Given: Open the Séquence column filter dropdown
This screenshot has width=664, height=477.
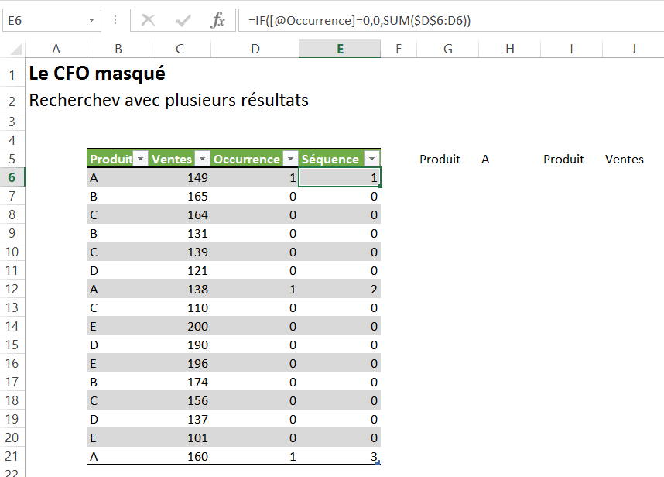Looking at the screenshot, I should click(x=371, y=159).
